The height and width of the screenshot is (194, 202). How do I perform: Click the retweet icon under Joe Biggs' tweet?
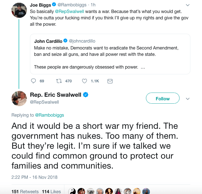click(x=59, y=81)
